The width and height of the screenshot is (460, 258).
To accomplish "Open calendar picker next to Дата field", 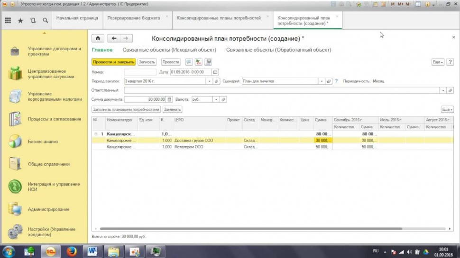I will (215, 72).
